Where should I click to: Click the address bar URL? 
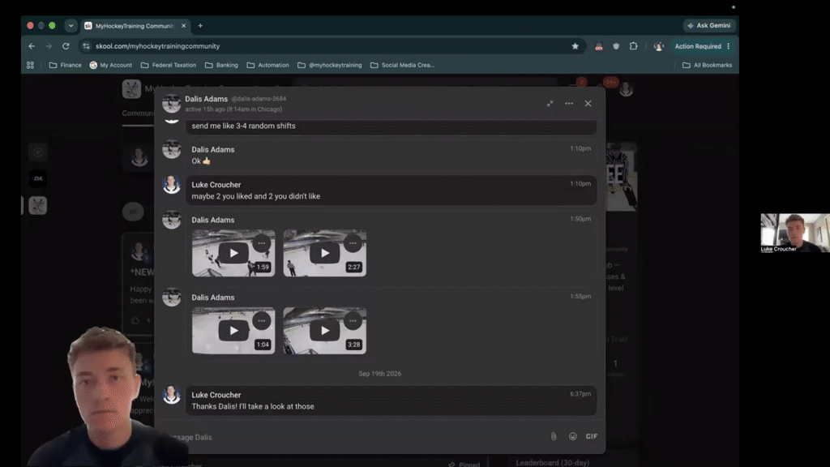tap(158, 46)
